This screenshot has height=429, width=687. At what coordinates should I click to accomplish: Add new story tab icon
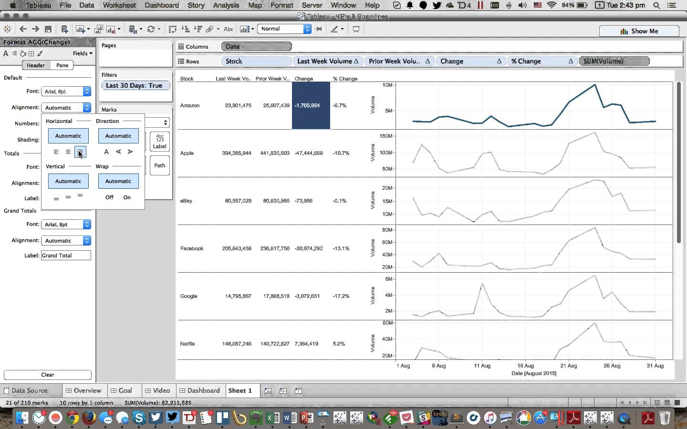(x=298, y=391)
